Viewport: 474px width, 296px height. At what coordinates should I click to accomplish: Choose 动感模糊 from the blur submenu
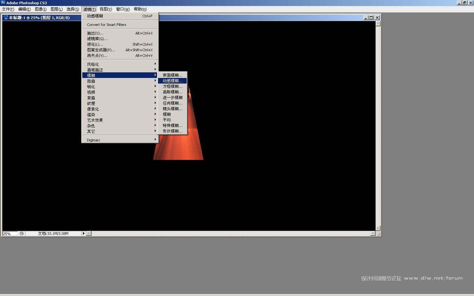(172, 81)
